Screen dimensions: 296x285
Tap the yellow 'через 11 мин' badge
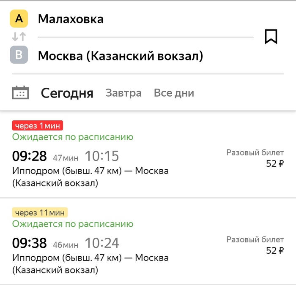pos(40,212)
